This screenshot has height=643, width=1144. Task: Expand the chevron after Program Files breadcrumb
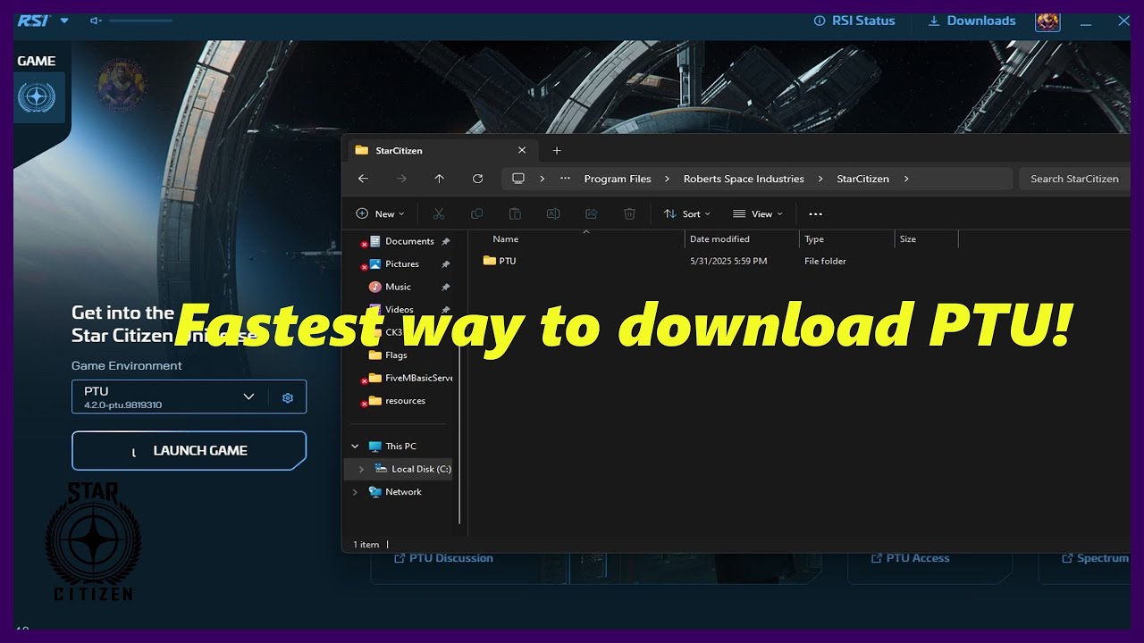668,179
